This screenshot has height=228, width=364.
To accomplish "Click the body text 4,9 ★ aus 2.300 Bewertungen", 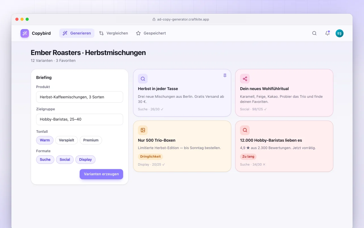I will click(x=278, y=148).
